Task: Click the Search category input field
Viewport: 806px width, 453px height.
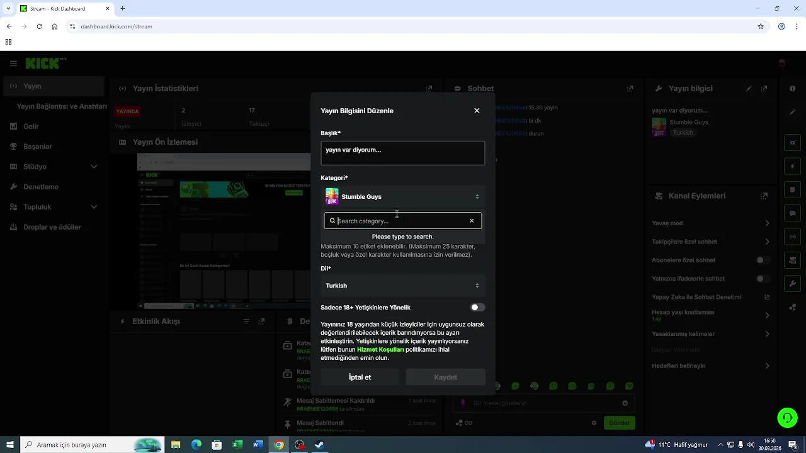Action: (x=402, y=221)
